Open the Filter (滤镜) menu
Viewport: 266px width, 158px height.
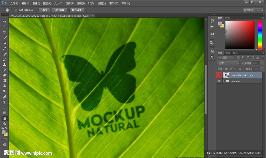(x=81, y=3)
